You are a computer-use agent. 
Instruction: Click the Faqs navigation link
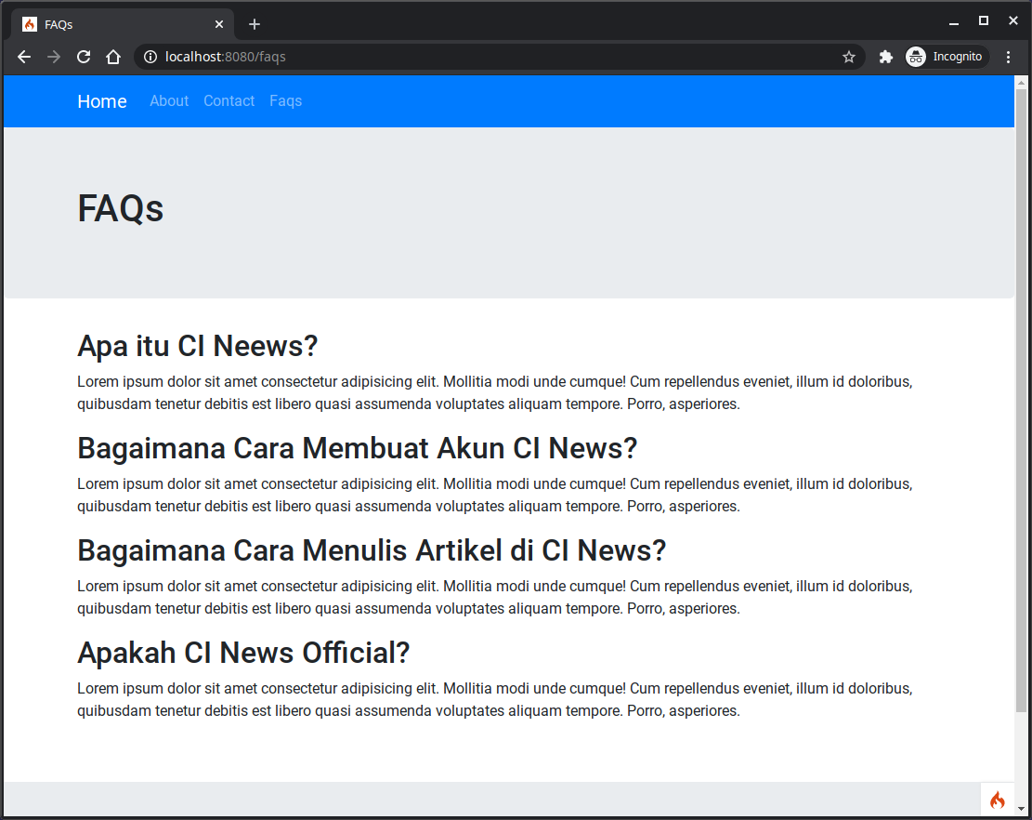click(285, 101)
